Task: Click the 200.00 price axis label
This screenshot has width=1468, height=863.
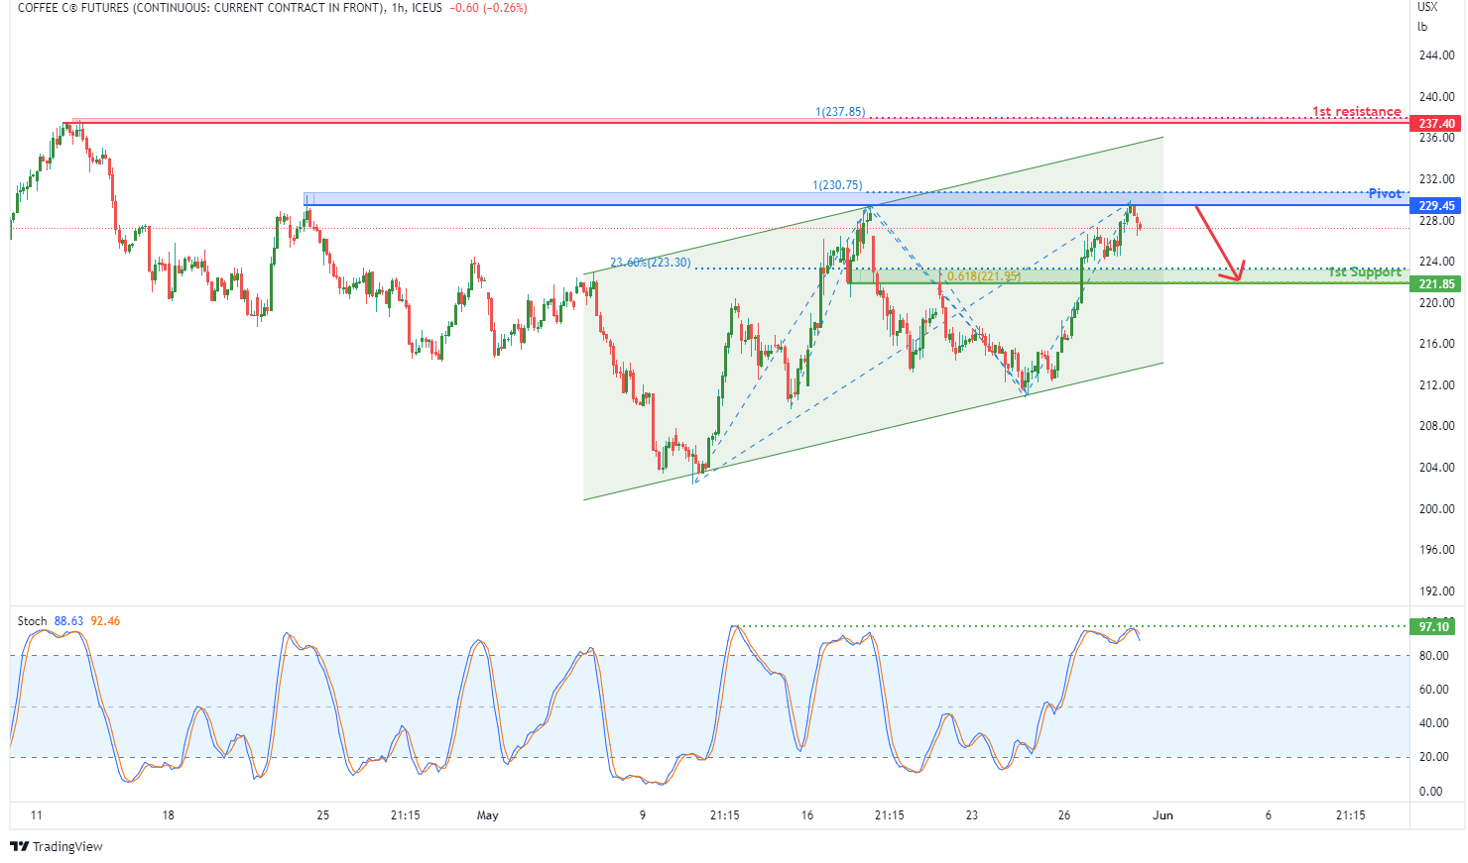Action: (1436, 509)
